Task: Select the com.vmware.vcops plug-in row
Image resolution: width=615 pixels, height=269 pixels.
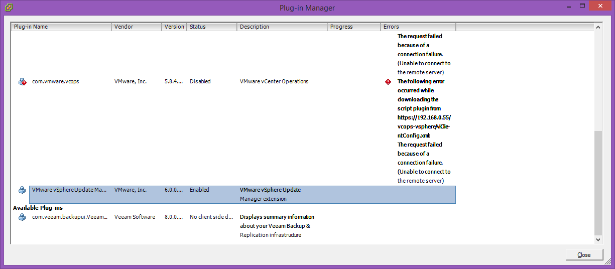Action: pyautogui.click(x=55, y=82)
